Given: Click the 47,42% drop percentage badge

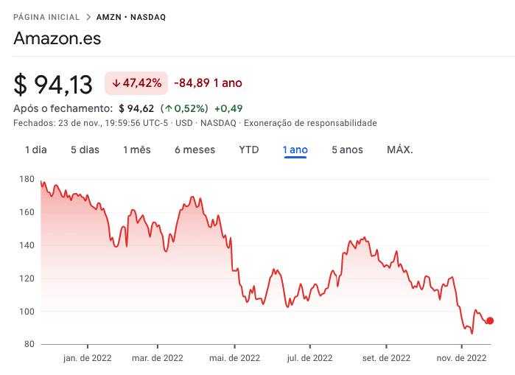Looking at the screenshot, I should pos(136,83).
